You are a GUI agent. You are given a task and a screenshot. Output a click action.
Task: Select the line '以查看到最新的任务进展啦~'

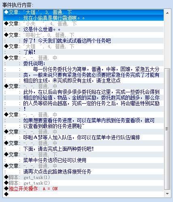coord(83,126)
